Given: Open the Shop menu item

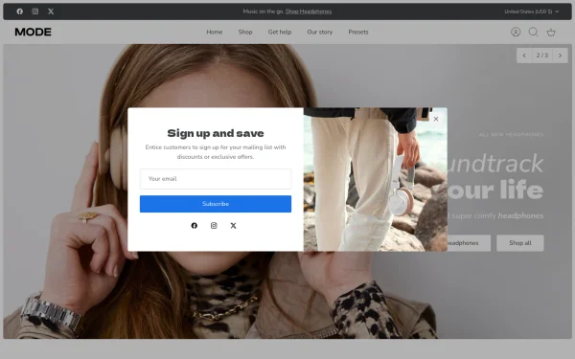Looking at the screenshot, I should point(245,33).
